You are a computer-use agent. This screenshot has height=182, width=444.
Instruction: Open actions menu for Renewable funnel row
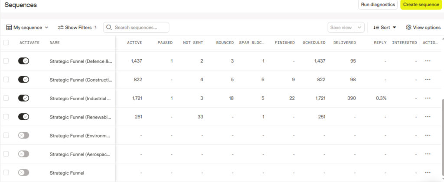point(428,117)
